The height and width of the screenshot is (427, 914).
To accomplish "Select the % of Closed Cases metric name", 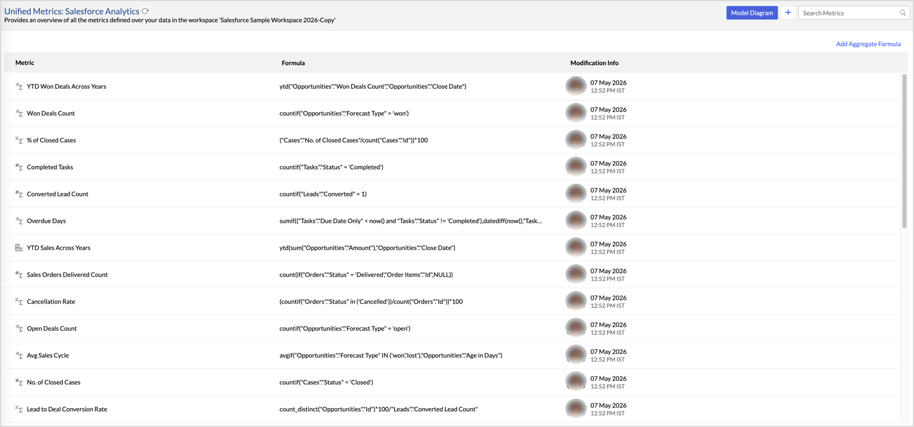I will tap(51, 140).
